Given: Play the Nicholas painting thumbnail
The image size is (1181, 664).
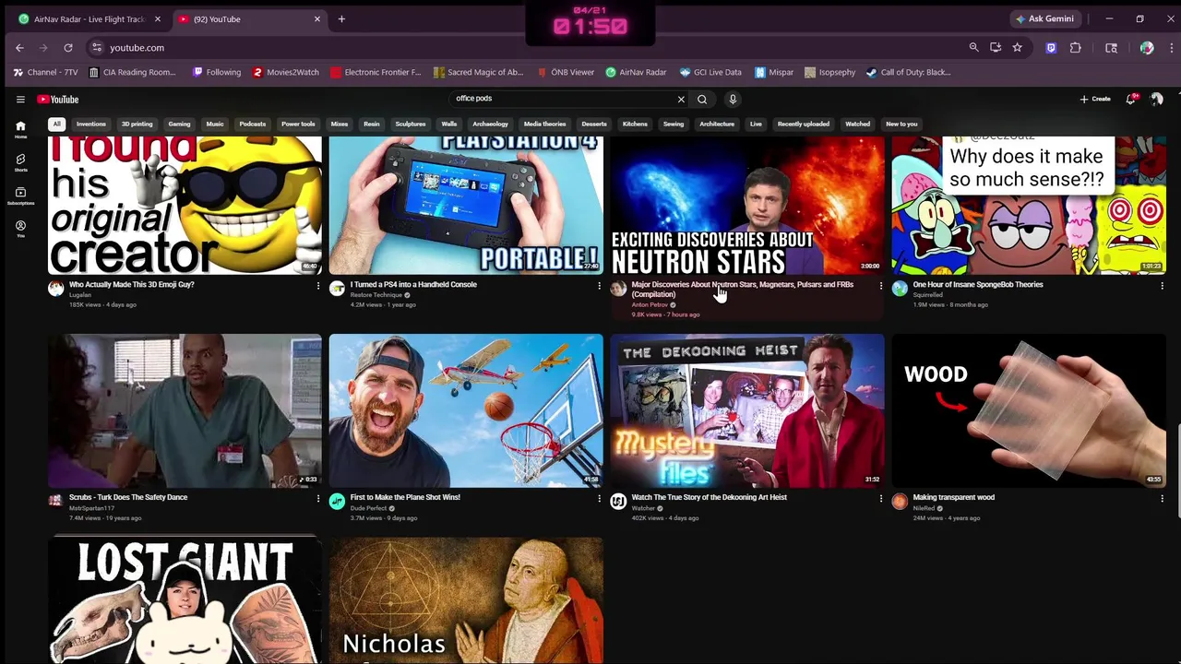Looking at the screenshot, I should coord(466,600).
